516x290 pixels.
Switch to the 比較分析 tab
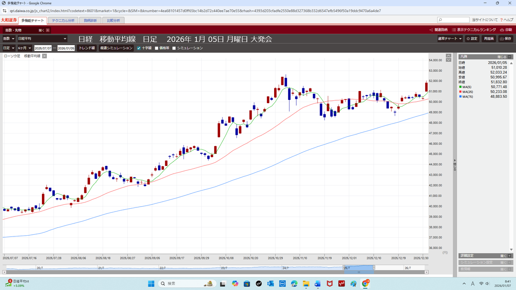coord(113,20)
